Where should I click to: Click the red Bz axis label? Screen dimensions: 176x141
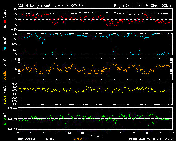4,21
